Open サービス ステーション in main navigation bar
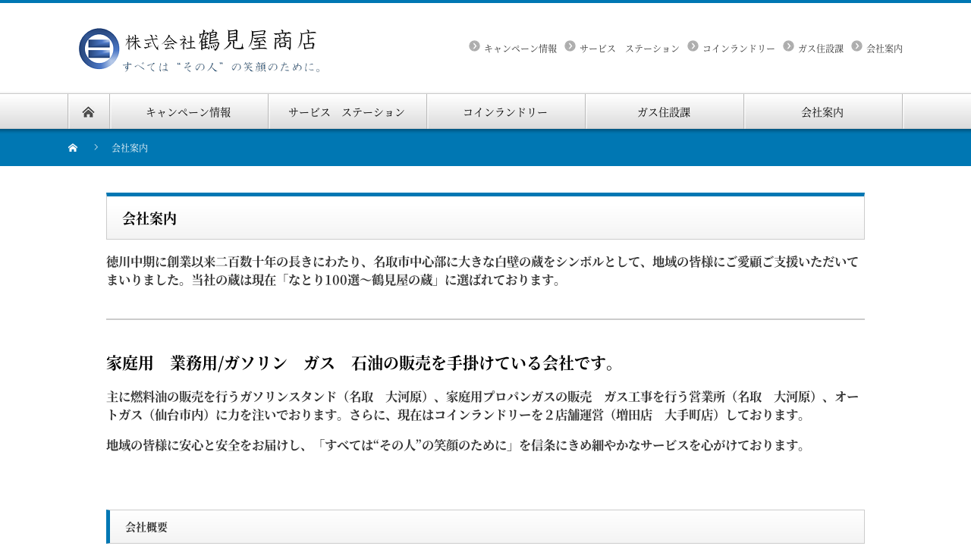This screenshot has height=546, width=971. click(347, 112)
